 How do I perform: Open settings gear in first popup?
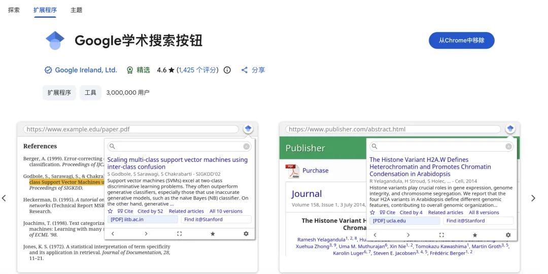(x=246, y=234)
